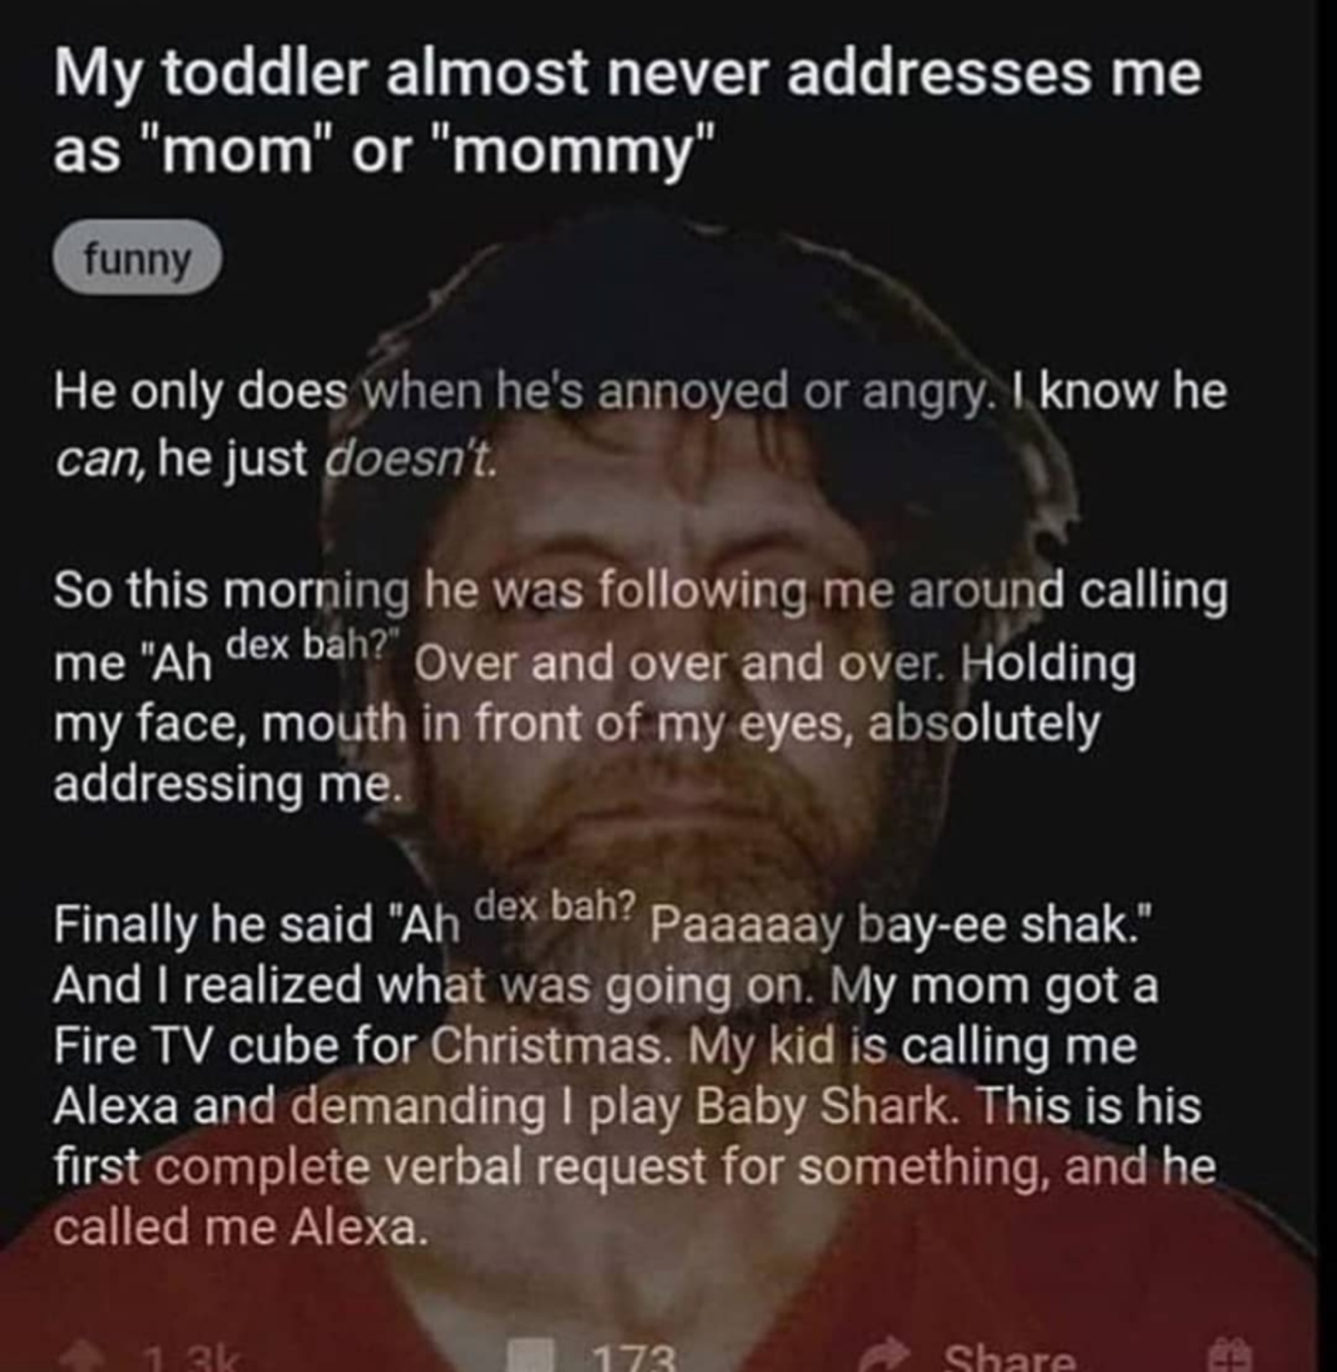Click the text "Fire TV cube for Christmas"
This screenshot has width=1337, height=1372.
click(358, 1046)
